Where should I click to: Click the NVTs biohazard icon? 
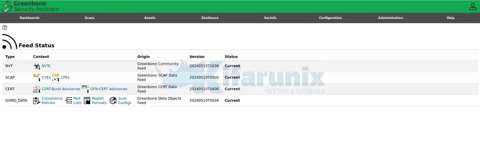click(x=37, y=66)
